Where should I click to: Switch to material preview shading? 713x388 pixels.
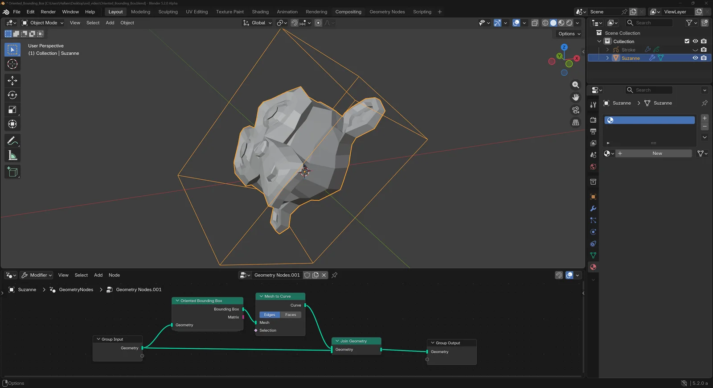coord(561,23)
